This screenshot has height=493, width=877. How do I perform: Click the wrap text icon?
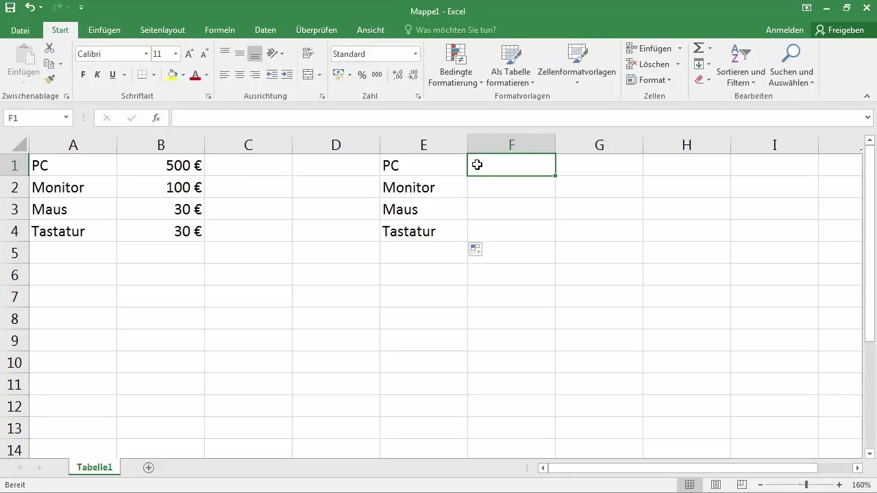coord(308,53)
